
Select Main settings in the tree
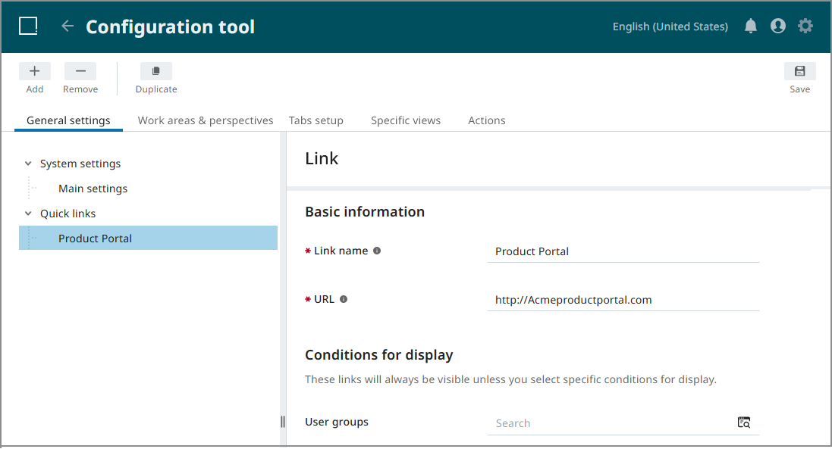pyautogui.click(x=93, y=189)
